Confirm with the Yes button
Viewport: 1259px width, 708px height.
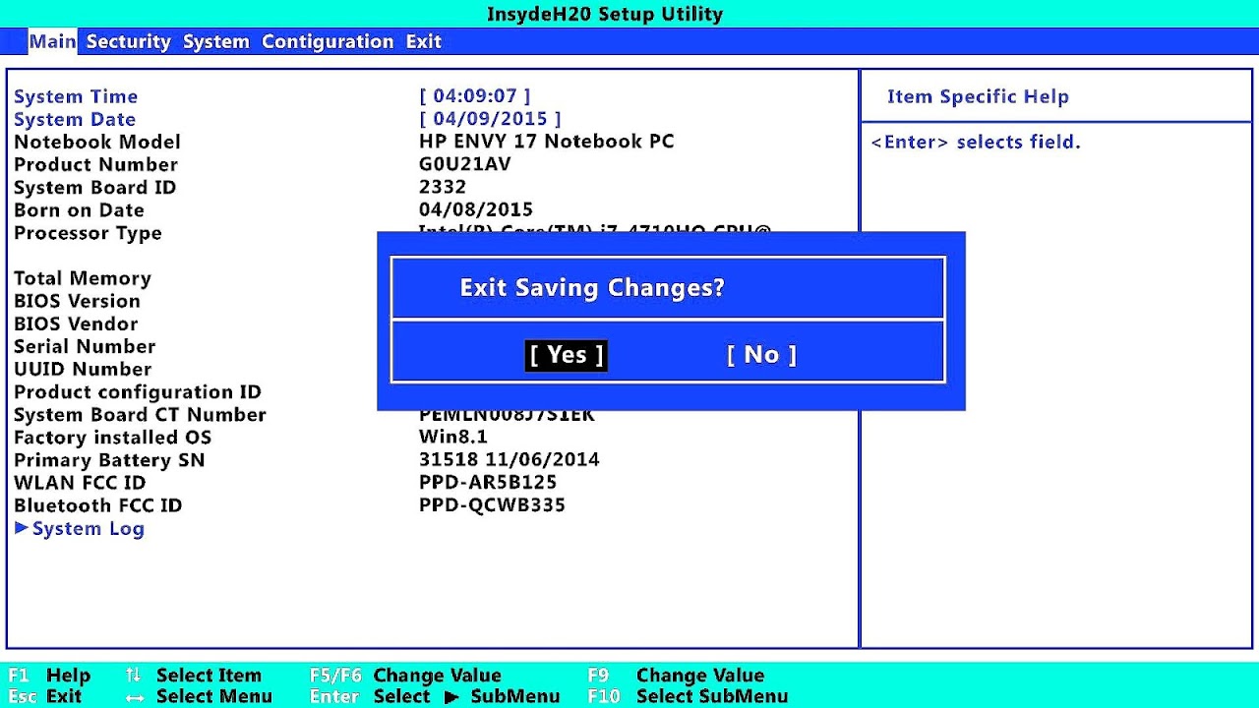point(566,355)
